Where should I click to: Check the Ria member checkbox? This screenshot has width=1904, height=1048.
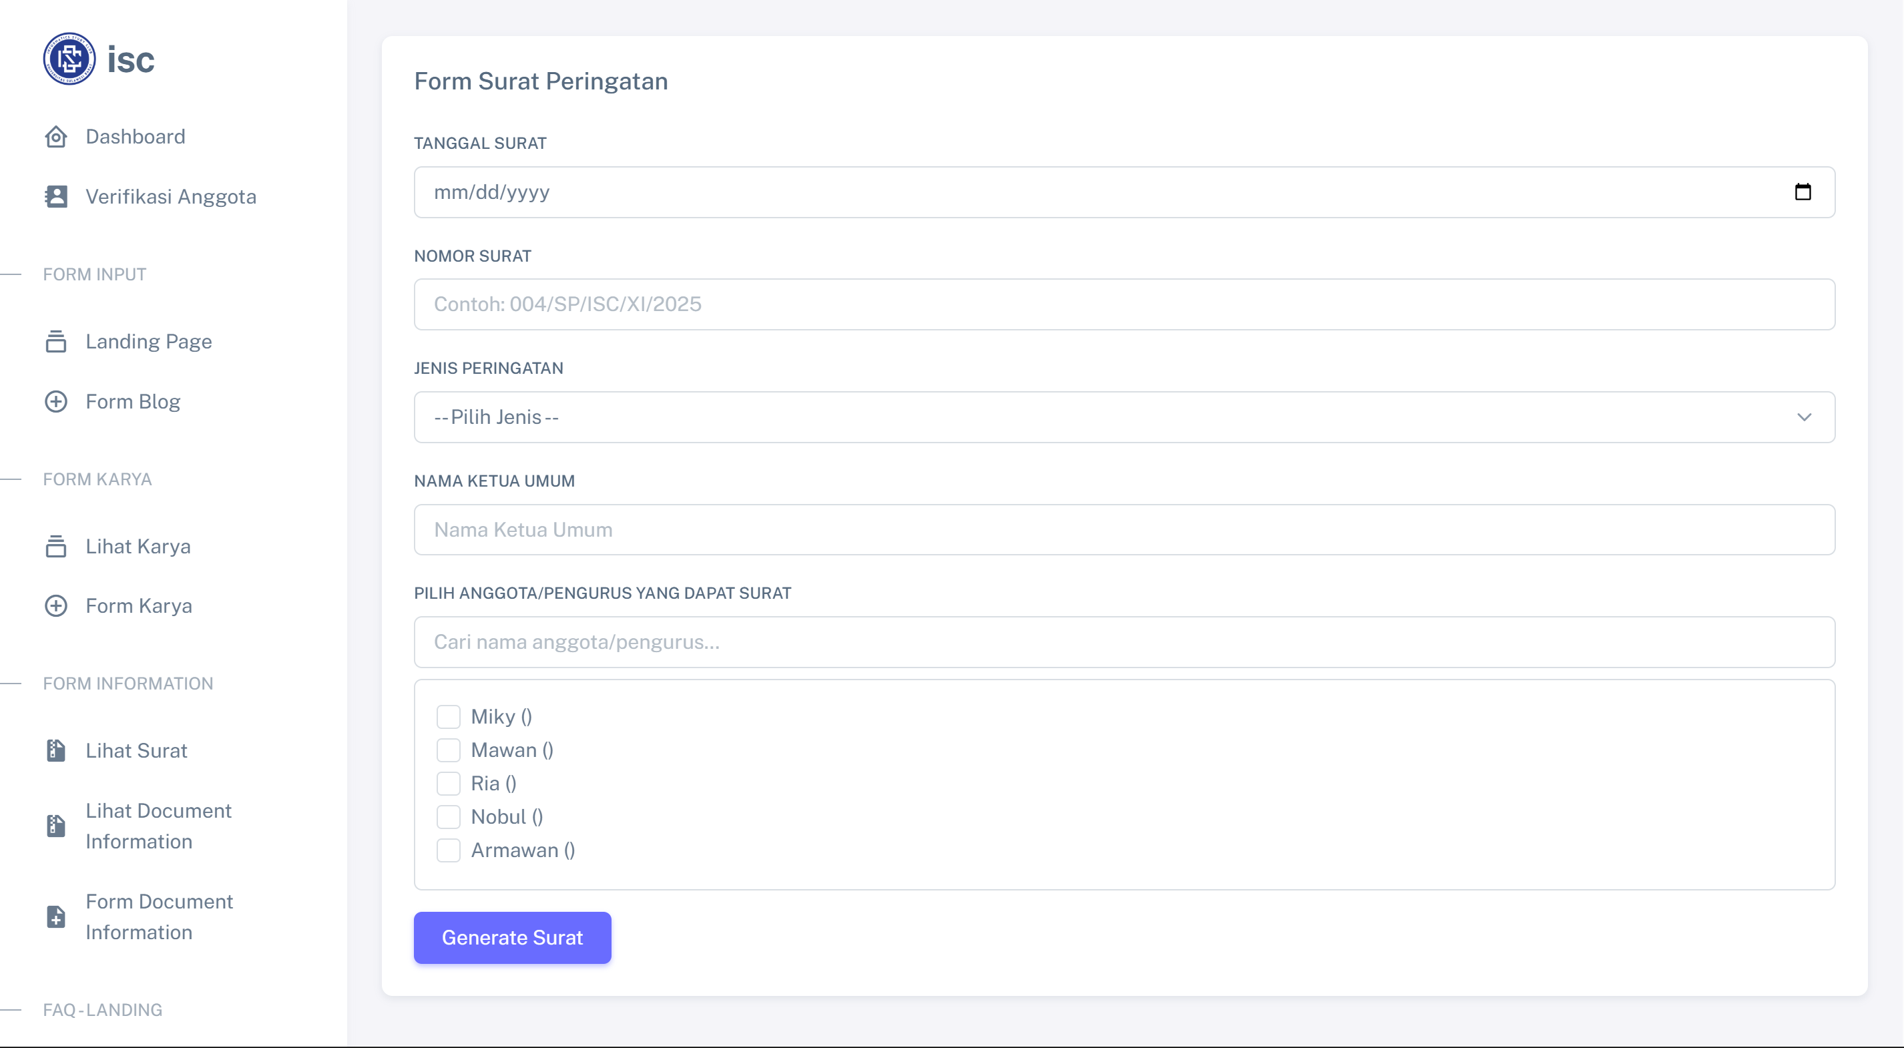pyautogui.click(x=448, y=784)
